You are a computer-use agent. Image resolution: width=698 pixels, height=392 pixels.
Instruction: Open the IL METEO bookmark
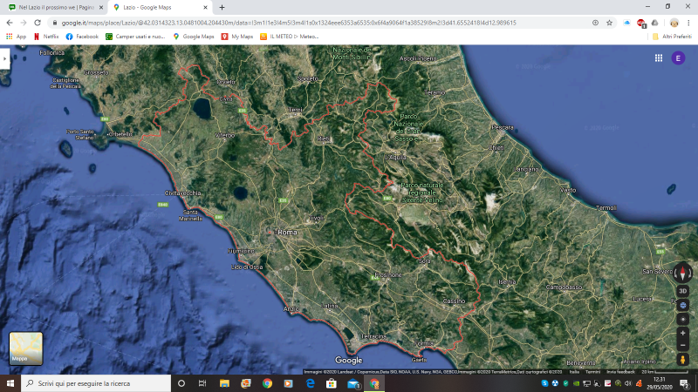click(292, 37)
